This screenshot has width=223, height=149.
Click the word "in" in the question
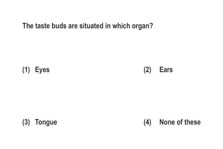(108, 26)
